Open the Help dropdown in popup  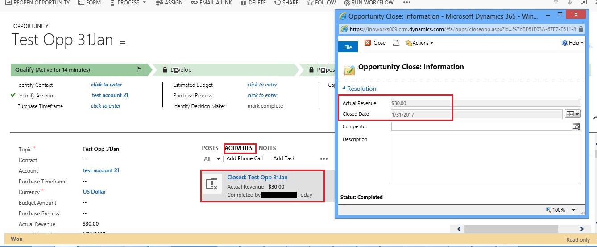coord(572,43)
